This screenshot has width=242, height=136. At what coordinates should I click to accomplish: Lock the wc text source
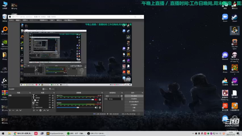(x=53, y=96)
